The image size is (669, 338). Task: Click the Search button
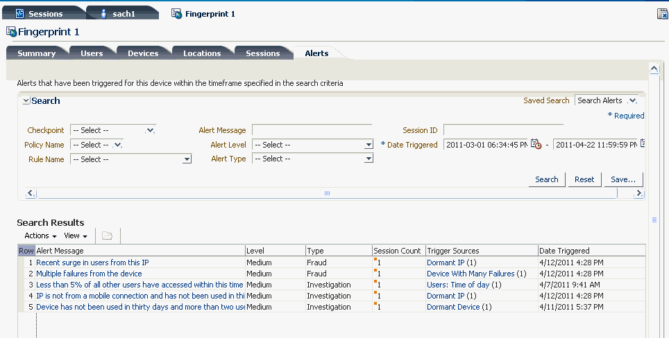pyautogui.click(x=547, y=179)
